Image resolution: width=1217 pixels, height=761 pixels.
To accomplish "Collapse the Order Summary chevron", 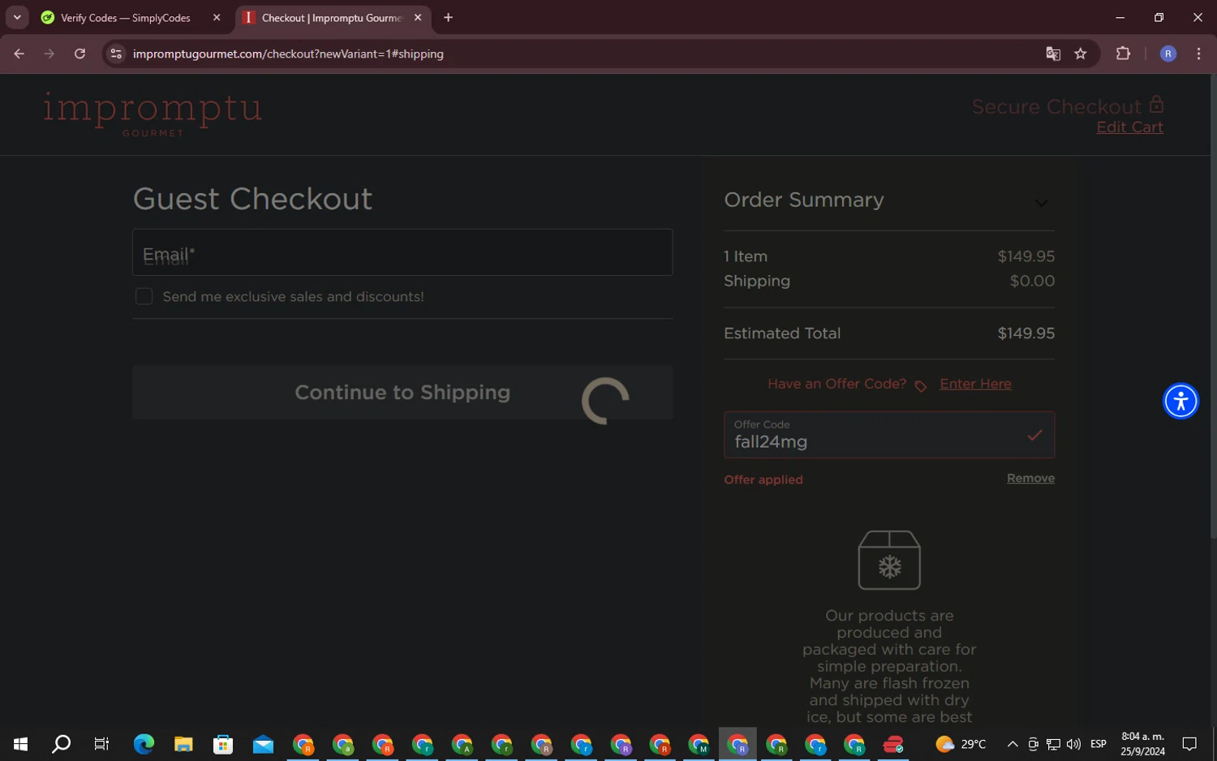I will (1042, 203).
